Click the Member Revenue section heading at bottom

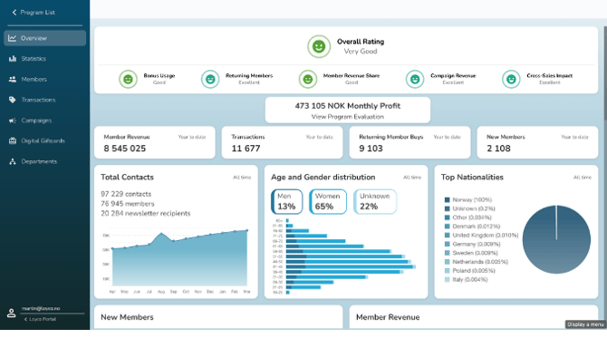(388, 317)
